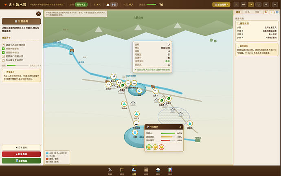This screenshot has width=281, height=176.
Task: Toggle checkbox for 建造主水圳连接水源
Action: [x=3, y=45]
